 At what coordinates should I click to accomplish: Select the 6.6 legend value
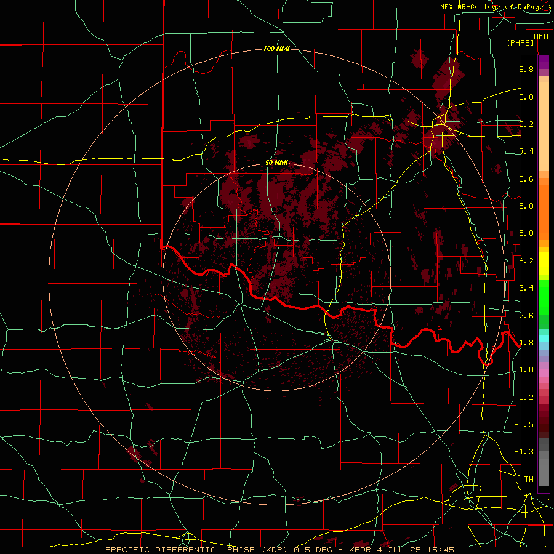526,179
